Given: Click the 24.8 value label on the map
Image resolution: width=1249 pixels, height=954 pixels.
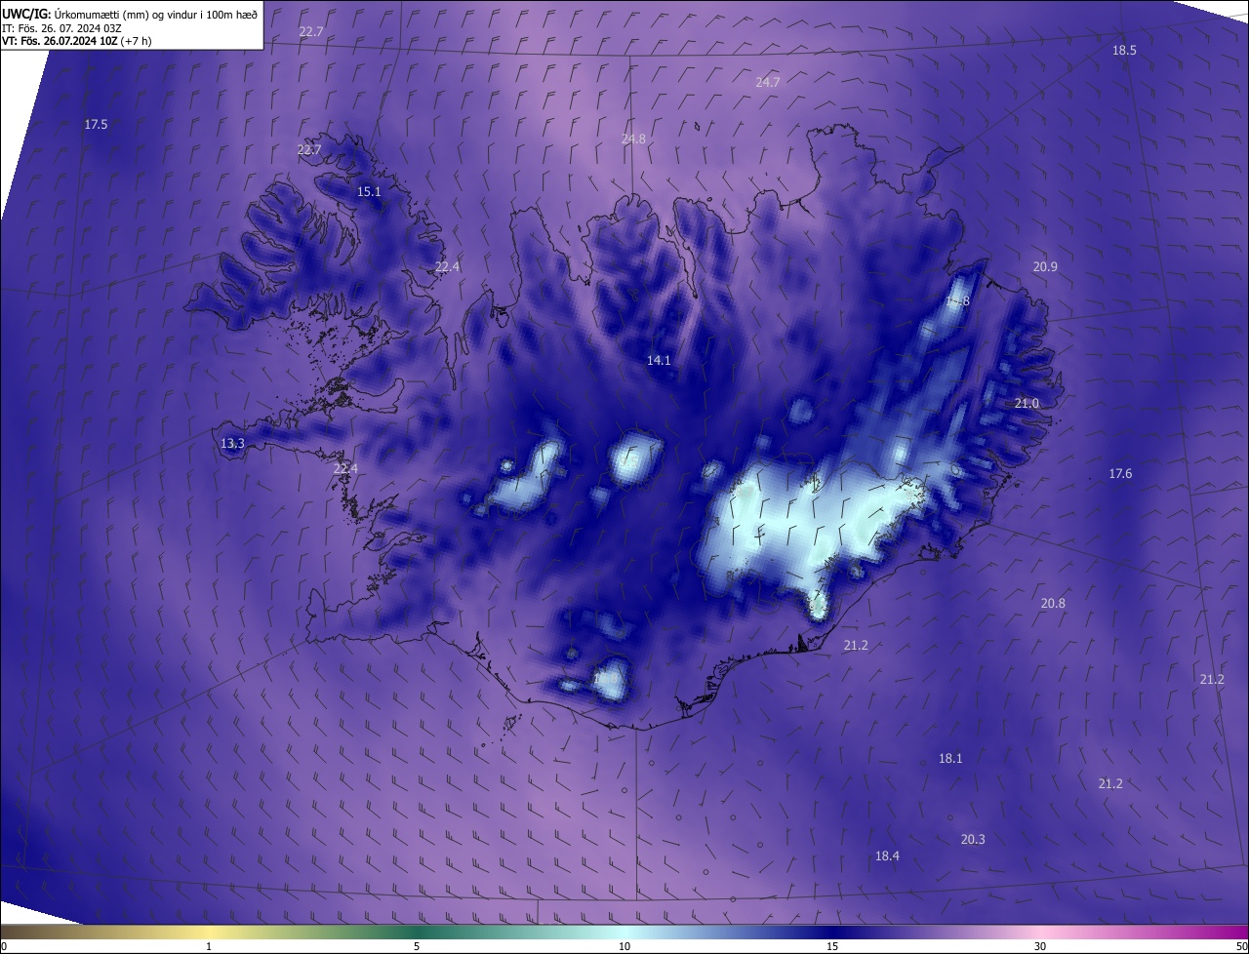Looking at the screenshot, I should (x=633, y=139).
